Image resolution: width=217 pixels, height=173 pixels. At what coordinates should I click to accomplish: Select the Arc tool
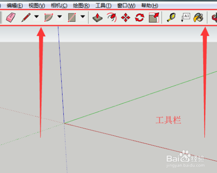point(49,17)
